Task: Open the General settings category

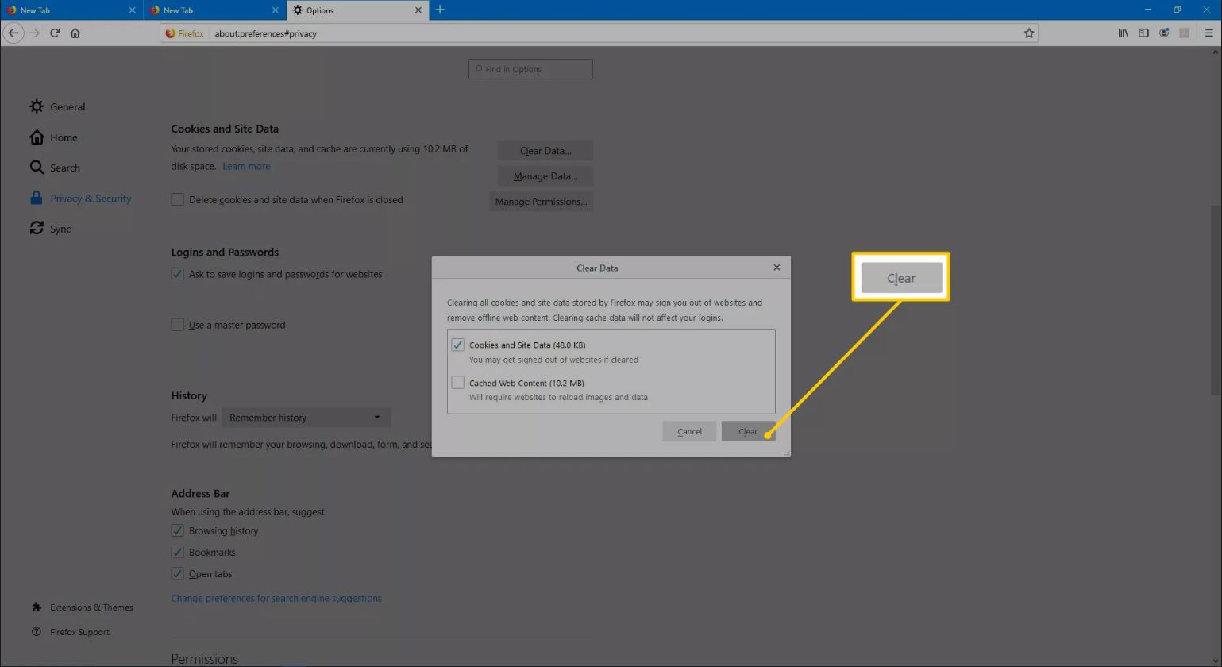Action: (x=67, y=107)
